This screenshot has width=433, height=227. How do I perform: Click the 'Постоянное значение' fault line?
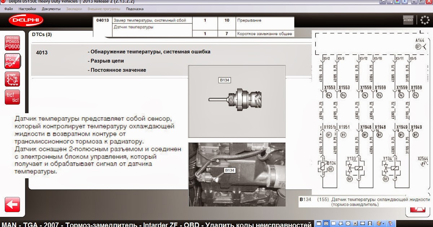(117, 70)
